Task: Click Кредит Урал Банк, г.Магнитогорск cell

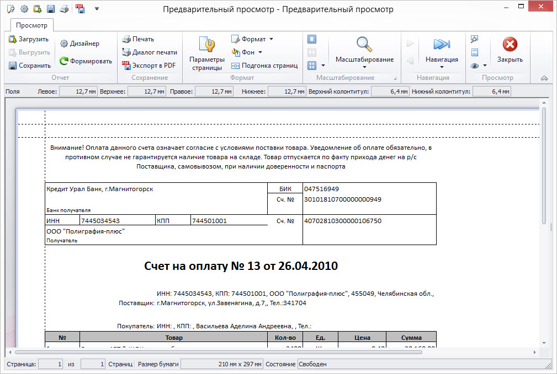Action: pos(100,189)
